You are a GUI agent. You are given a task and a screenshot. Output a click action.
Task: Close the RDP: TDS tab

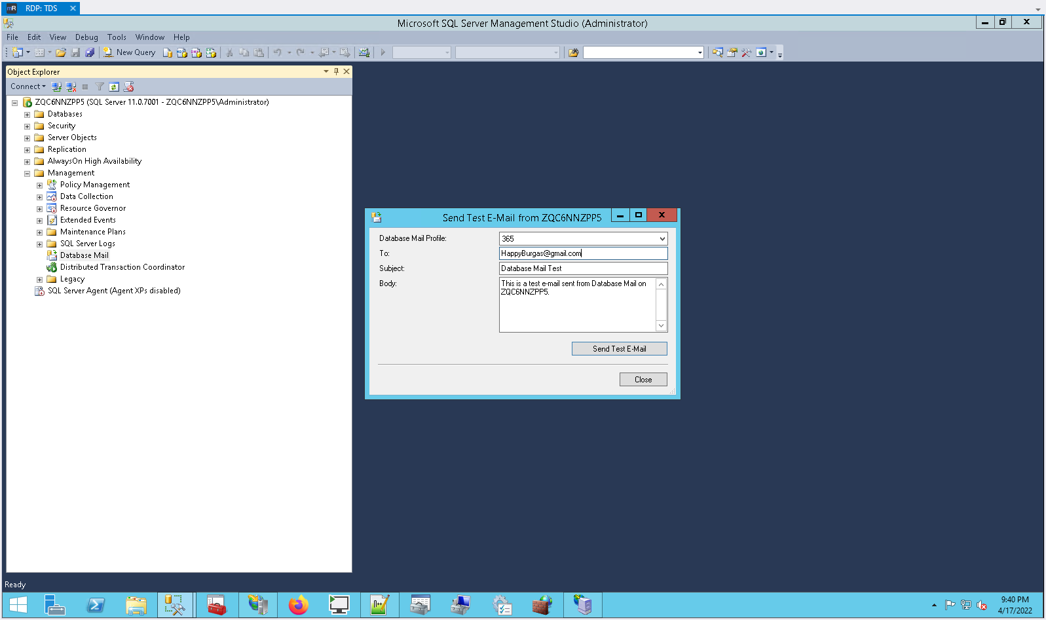click(73, 9)
